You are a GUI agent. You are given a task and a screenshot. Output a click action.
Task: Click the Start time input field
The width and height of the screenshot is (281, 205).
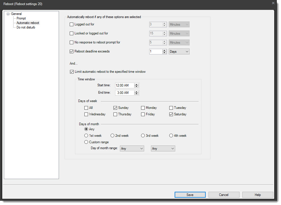[x=124, y=85]
